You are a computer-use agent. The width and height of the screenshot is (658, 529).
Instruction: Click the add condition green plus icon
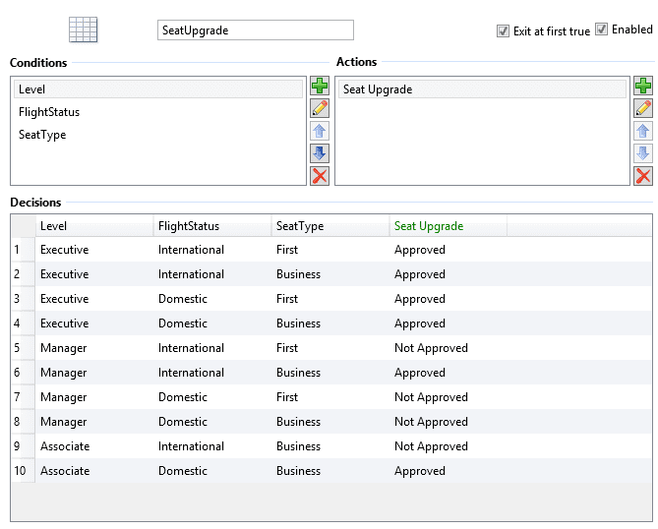[320, 87]
